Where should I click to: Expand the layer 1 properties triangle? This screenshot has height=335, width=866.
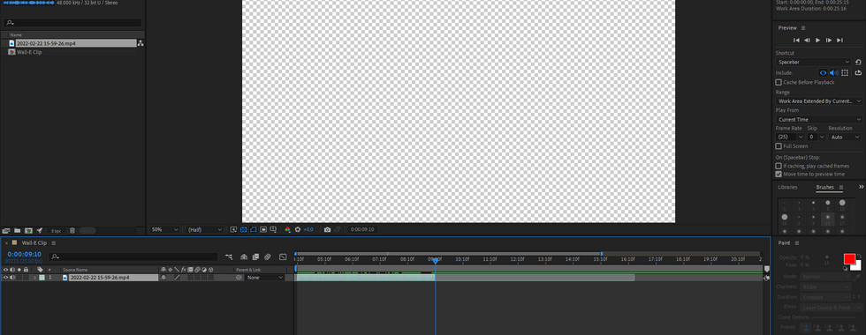pos(34,278)
